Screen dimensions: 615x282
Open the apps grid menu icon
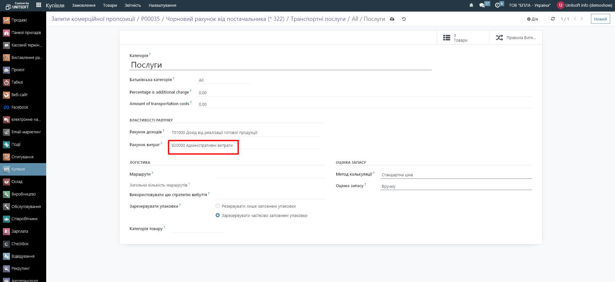[38, 5]
